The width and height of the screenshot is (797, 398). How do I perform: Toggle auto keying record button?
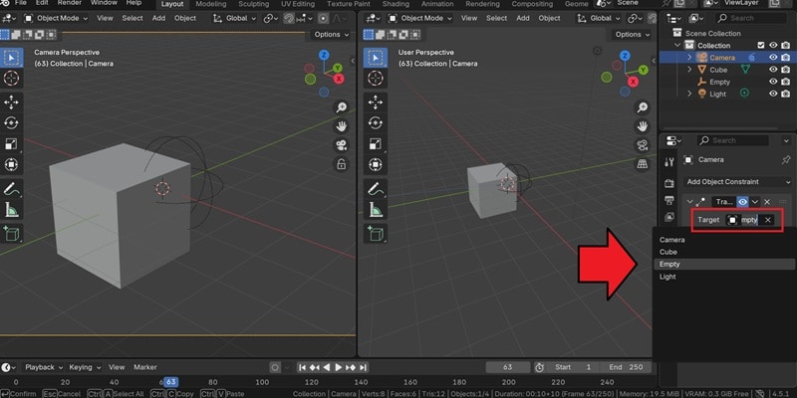pyautogui.click(x=275, y=367)
